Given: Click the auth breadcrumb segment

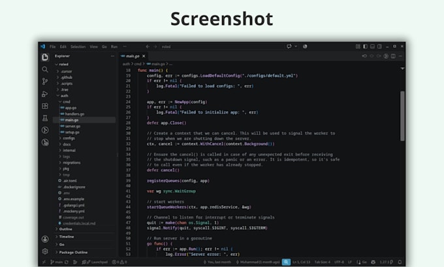Looking at the screenshot, I should (x=126, y=64).
